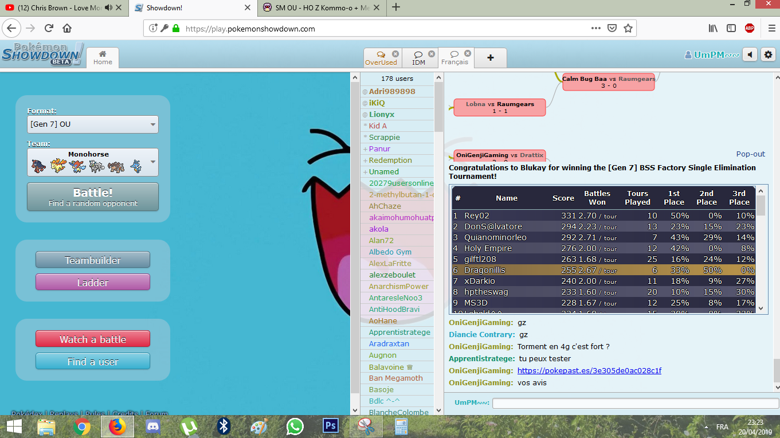Open the pokepast.es link in chat
Image resolution: width=780 pixels, height=438 pixels.
point(589,371)
